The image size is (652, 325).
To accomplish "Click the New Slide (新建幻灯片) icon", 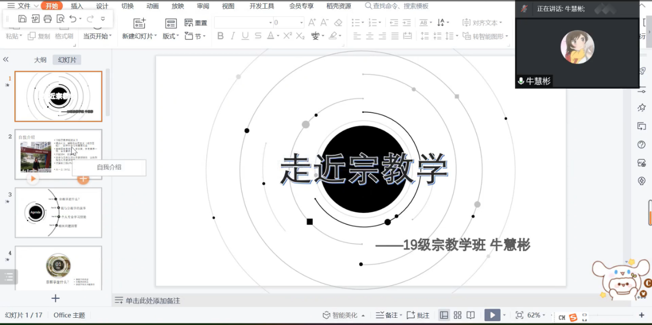I will tap(139, 24).
